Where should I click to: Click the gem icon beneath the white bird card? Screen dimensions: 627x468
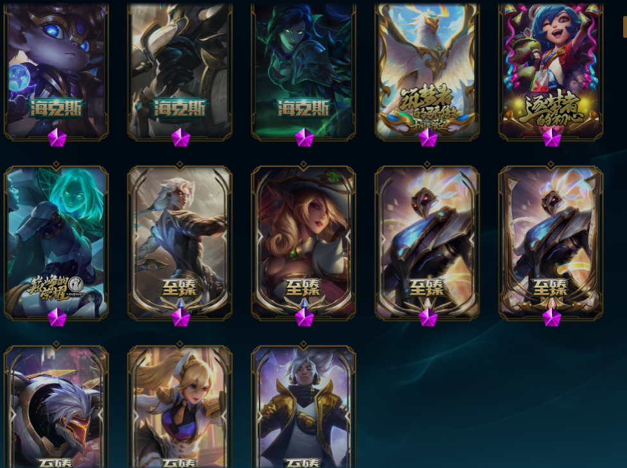click(x=428, y=137)
